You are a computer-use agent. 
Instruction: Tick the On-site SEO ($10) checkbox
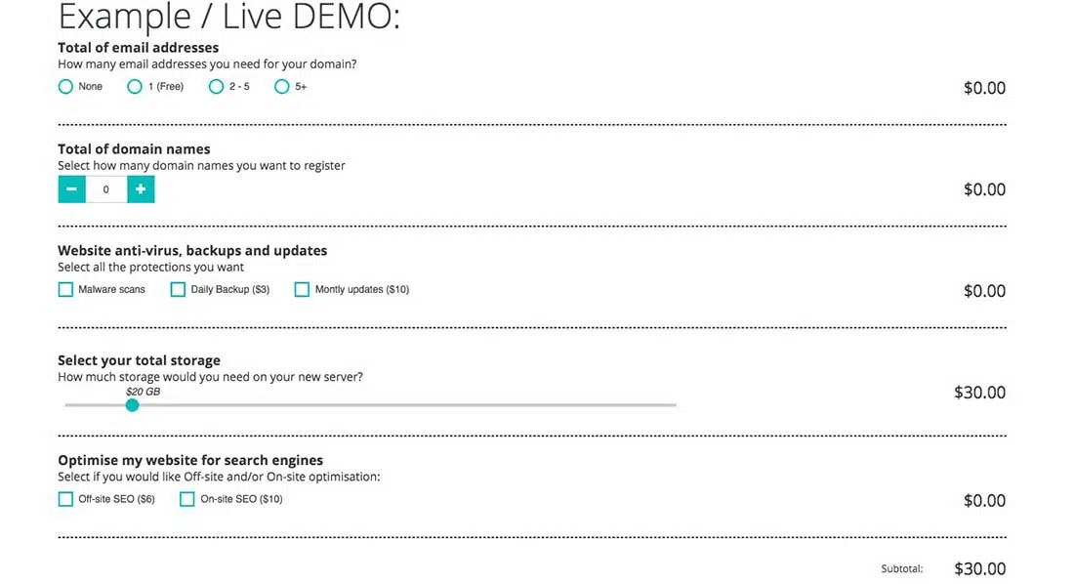point(187,499)
